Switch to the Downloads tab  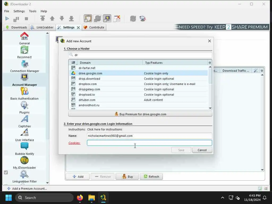coord(16,27)
